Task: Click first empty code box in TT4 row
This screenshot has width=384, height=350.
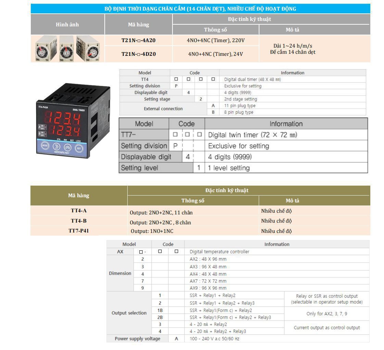Action: [176, 79]
